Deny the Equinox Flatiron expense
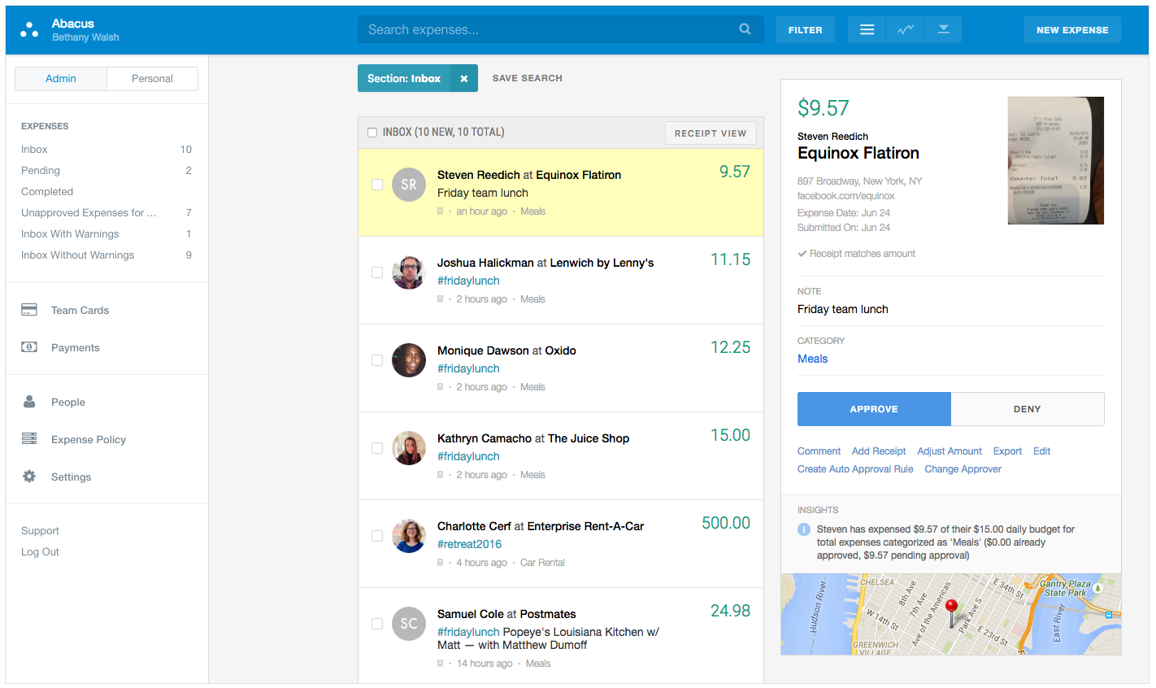 coord(1028,409)
